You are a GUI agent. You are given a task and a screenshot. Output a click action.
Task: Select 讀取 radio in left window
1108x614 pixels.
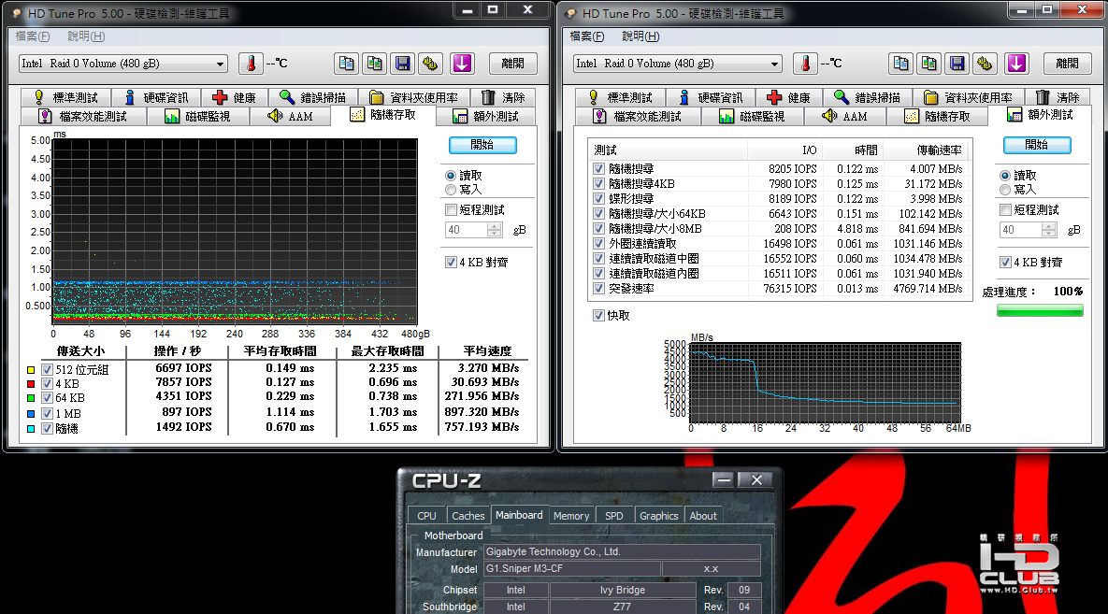click(x=451, y=175)
